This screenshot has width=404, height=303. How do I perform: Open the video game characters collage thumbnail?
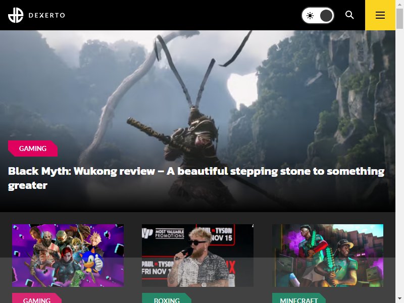coord(68,256)
